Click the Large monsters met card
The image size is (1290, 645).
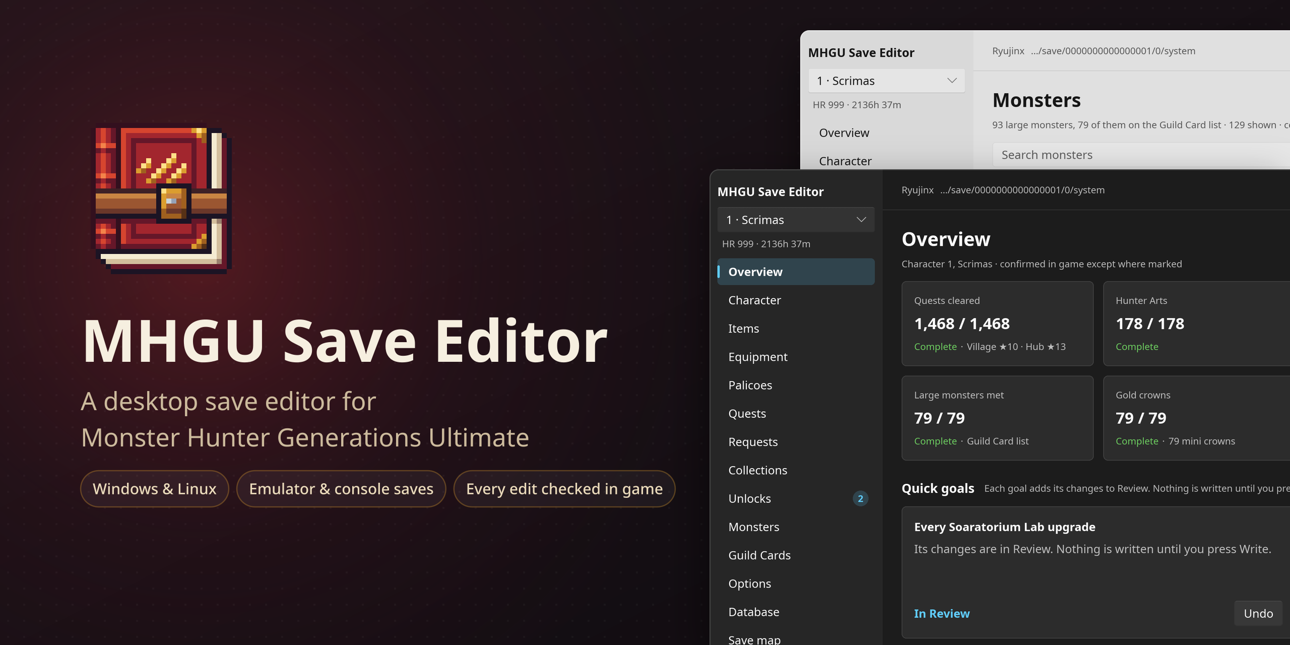997,418
